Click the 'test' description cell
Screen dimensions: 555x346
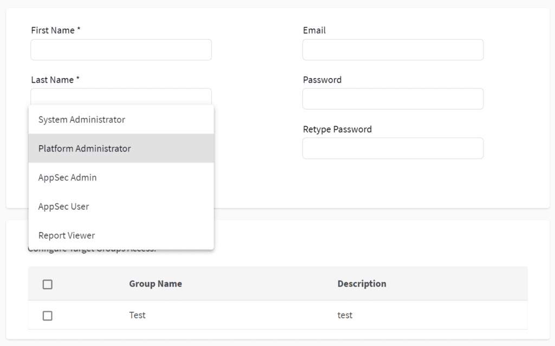345,315
